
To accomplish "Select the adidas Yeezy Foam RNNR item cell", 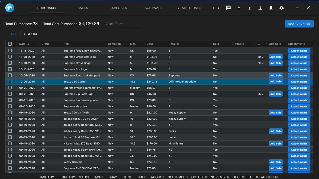I will tap(83, 150).
